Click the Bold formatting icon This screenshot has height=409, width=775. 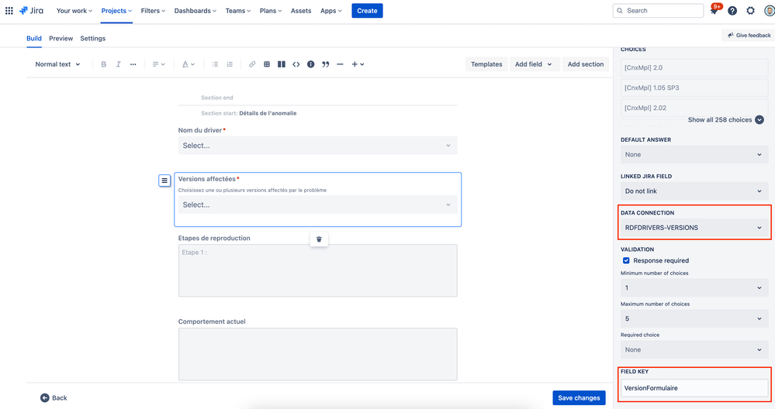(104, 64)
